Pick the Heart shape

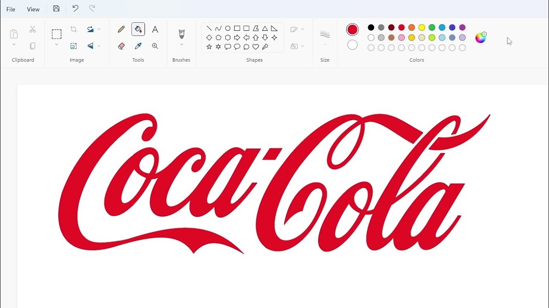point(256,47)
